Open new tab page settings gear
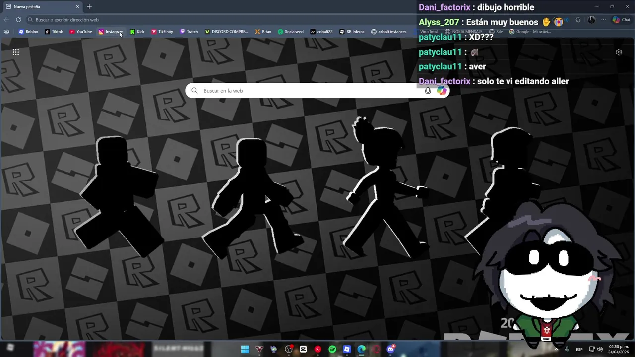 pos(619,52)
